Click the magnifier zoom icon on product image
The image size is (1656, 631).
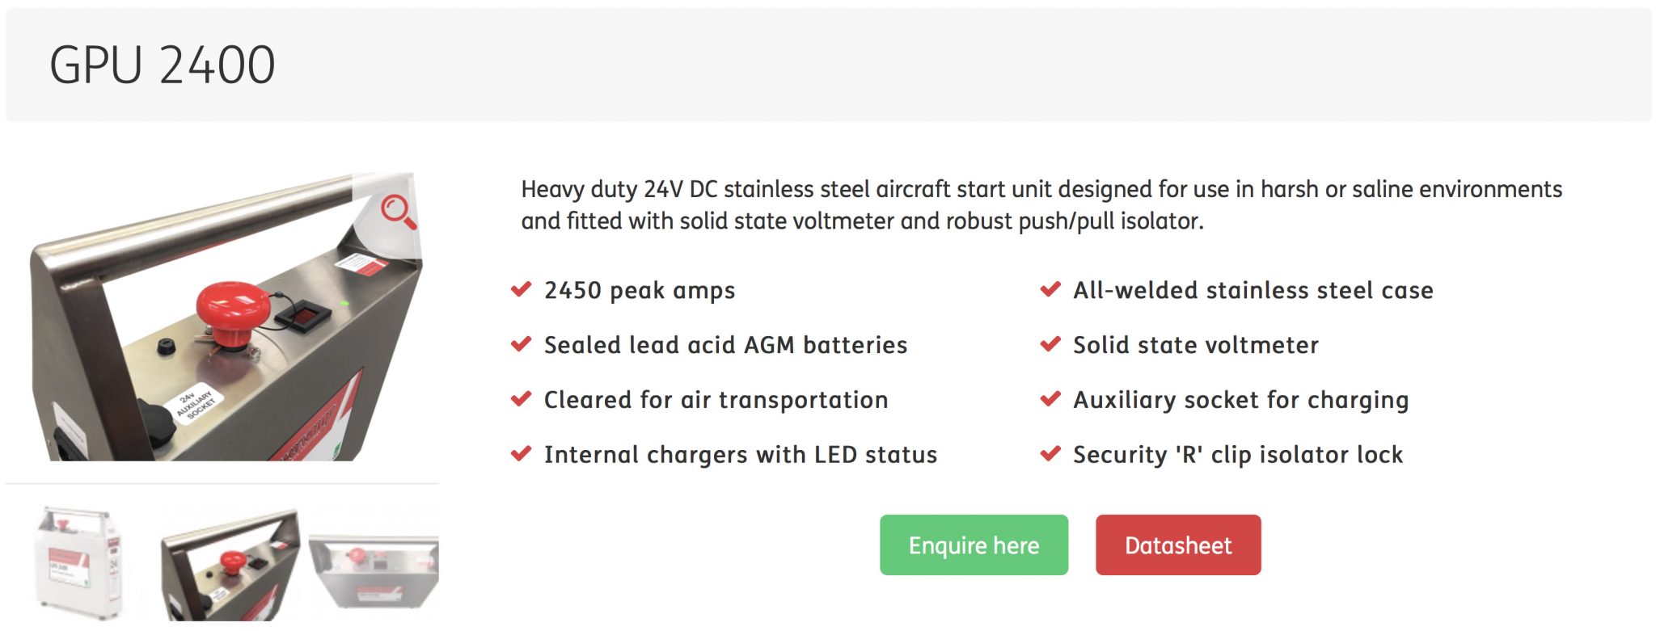(399, 212)
